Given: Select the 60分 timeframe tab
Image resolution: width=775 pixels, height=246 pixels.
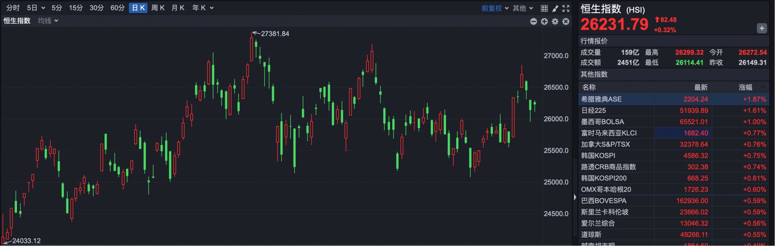Looking at the screenshot, I should pyautogui.click(x=117, y=8).
